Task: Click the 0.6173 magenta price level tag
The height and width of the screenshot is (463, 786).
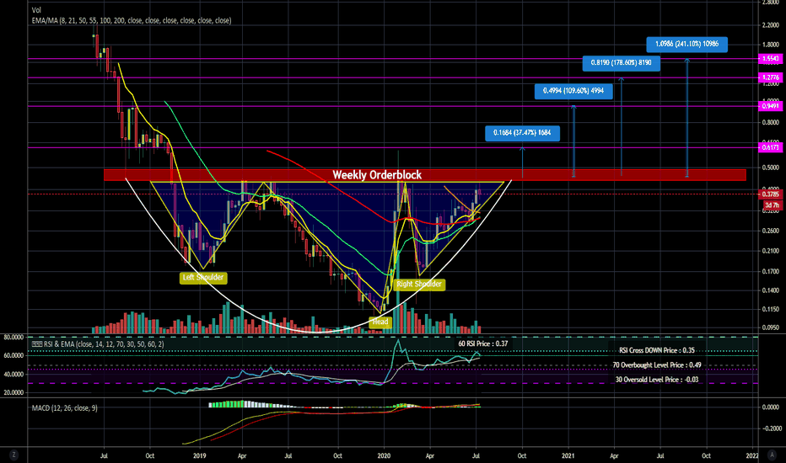Action: (x=771, y=147)
